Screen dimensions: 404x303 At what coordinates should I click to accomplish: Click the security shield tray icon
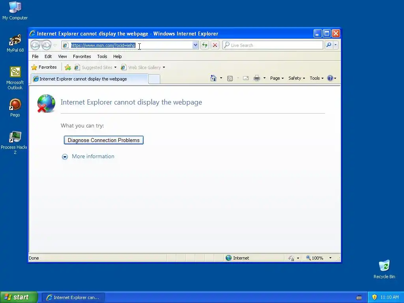(375, 297)
